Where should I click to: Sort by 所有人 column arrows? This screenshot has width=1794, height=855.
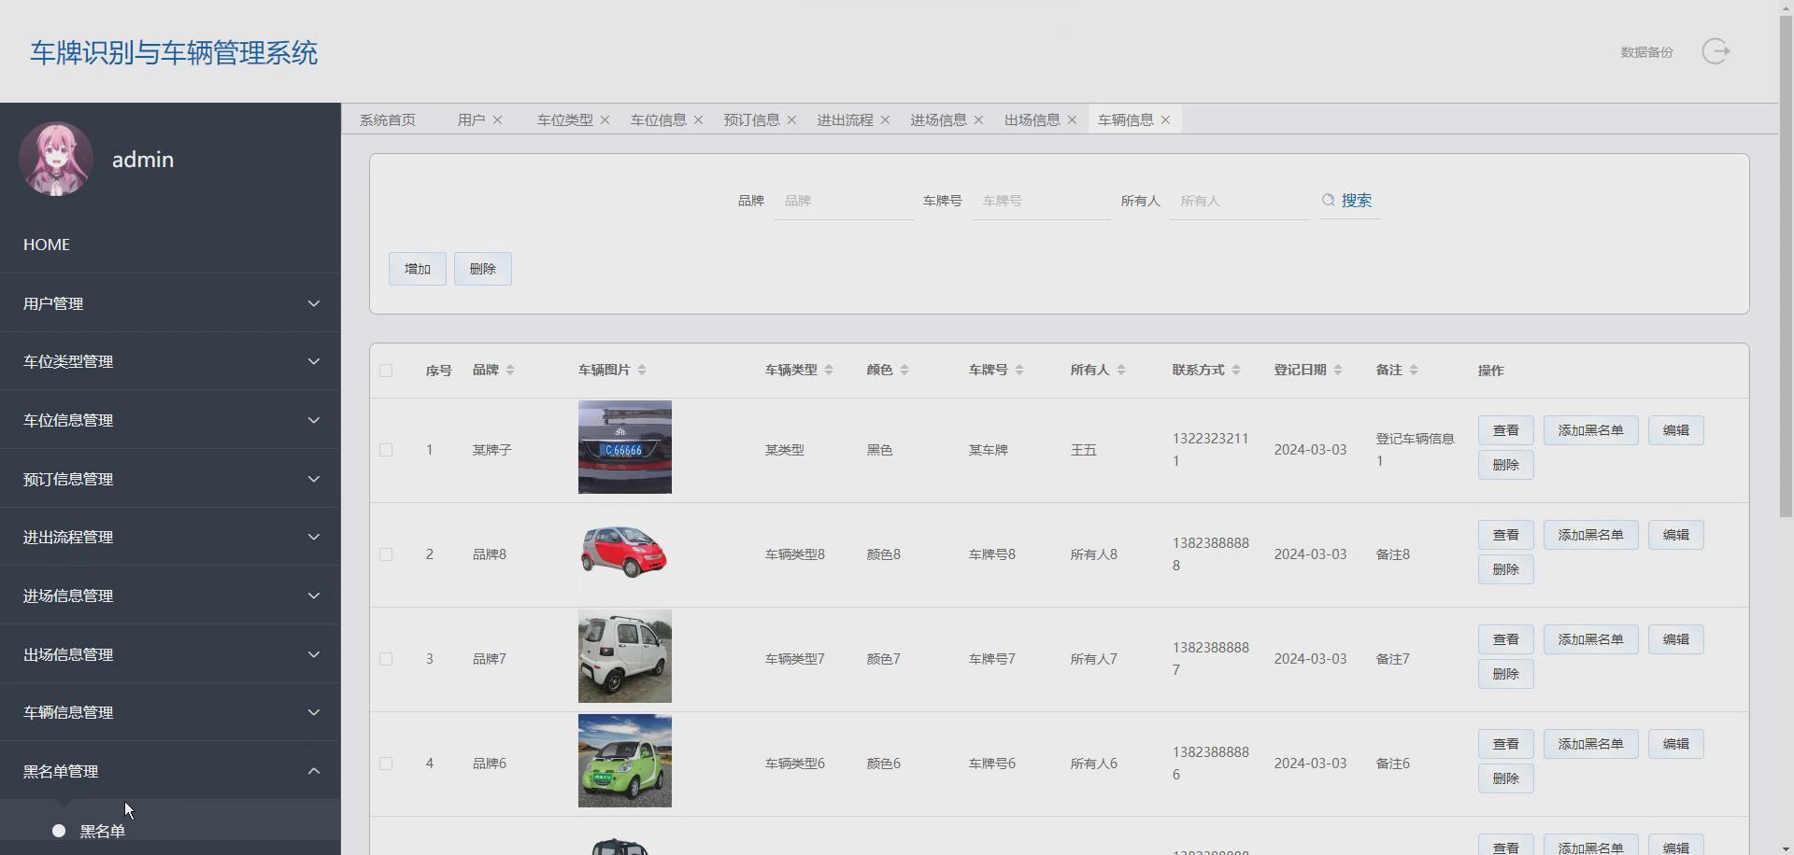click(x=1121, y=371)
